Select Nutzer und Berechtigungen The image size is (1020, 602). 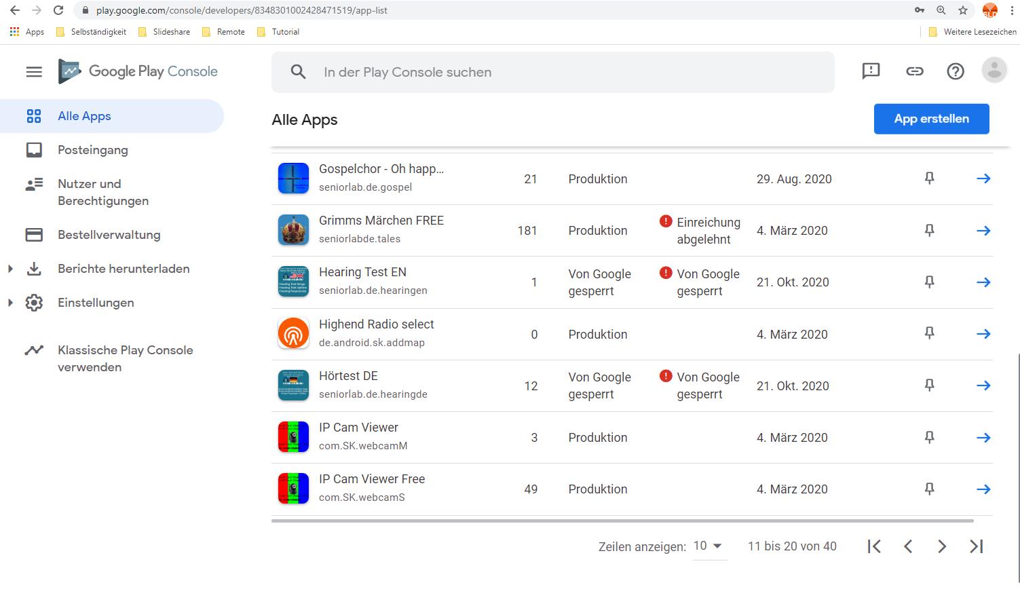[102, 192]
